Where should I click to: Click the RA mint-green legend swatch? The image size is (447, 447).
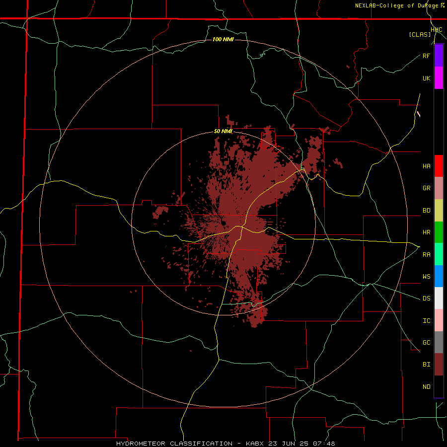tap(439, 254)
